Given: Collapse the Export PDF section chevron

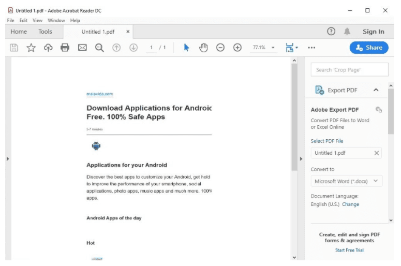Looking at the screenshot, I should tap(376, 90).
